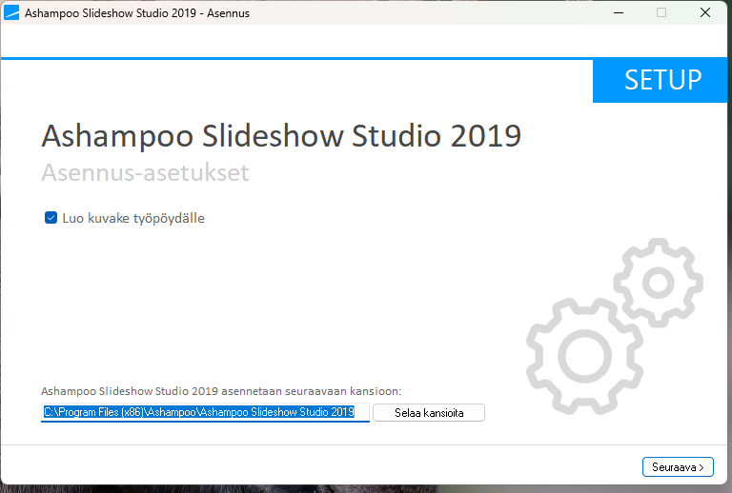Click the greyed-out maximize window icon
The image size is (732, 493).
(661, 12)
